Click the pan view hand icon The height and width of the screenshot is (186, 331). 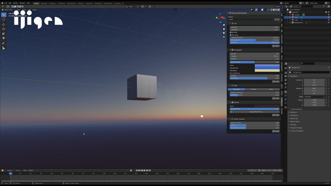[224, 29]
